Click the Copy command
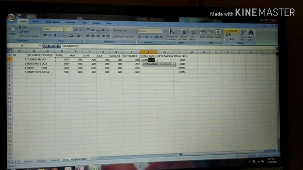 (x=23, y=31)
